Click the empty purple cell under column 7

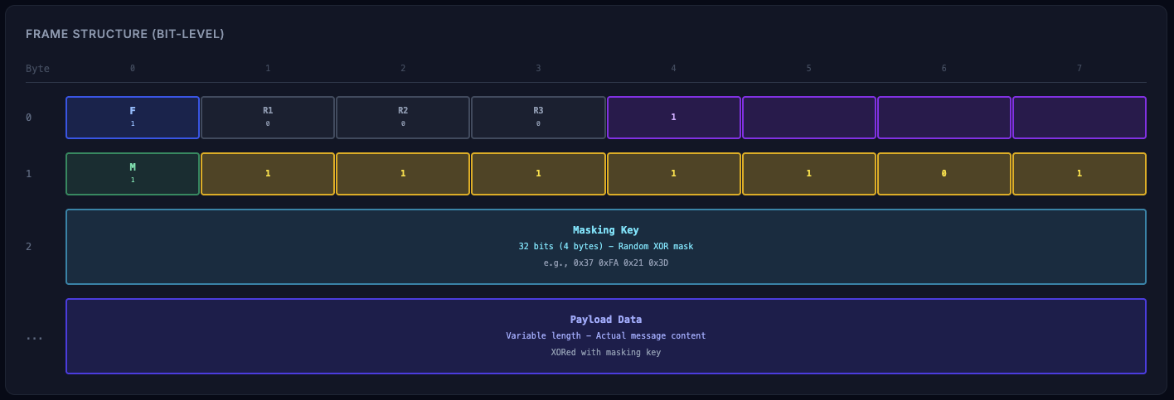coord(1079,118)
